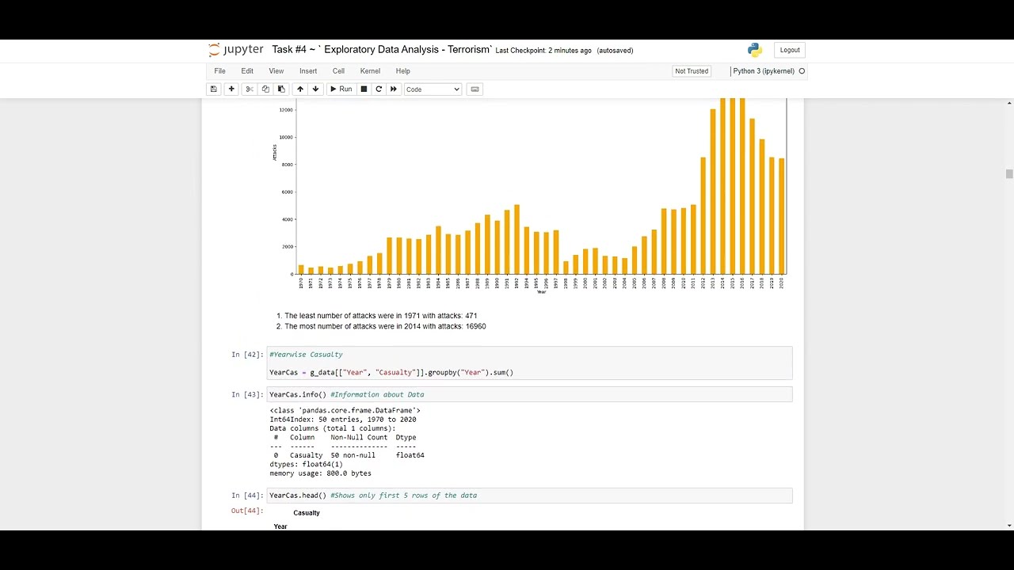Open the View menu

tap(276, 71)
